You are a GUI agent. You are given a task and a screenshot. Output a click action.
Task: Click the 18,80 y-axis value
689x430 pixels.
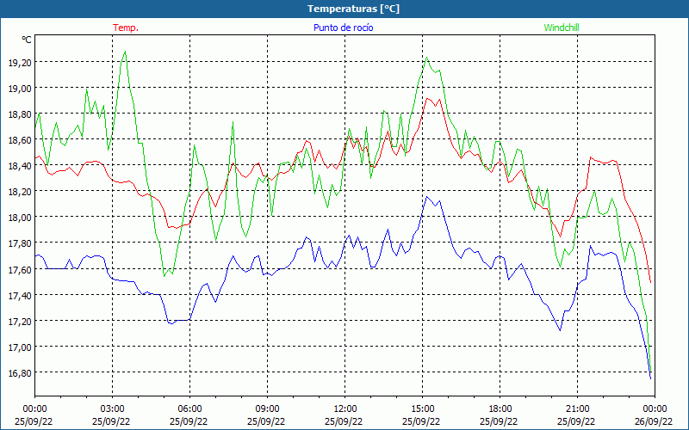(19, 114)
